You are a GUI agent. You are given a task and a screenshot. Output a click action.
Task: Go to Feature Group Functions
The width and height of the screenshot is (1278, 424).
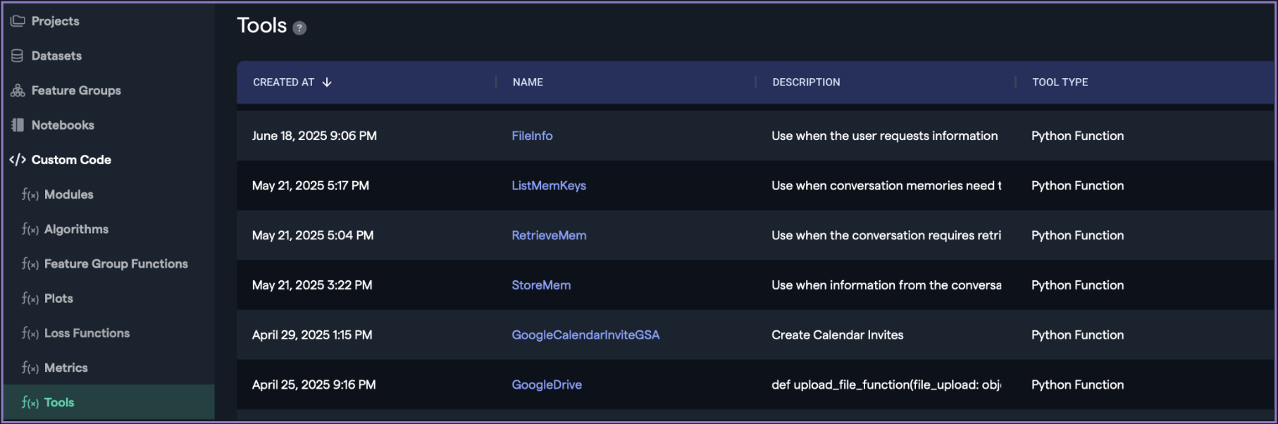[x=116, y=263]
